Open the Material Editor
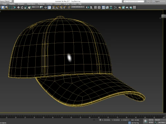Screen dimensions: 166x124 pos(115,8)
